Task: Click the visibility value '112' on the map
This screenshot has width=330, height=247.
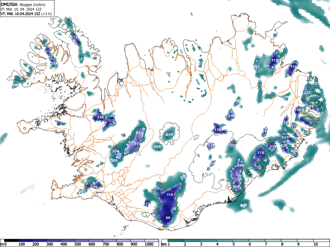Action: [x=111, y=121]
